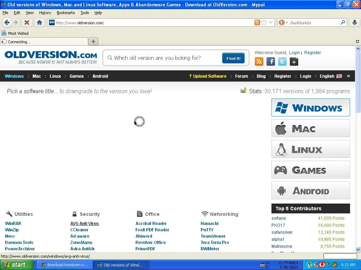
Task: Open the TeamViewer link
Action: [x=213, y=236]
